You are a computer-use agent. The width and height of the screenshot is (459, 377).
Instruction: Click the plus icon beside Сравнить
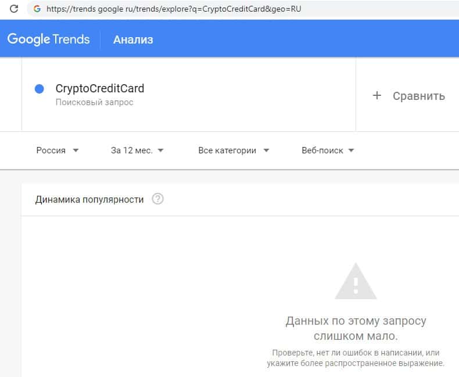(376, 96)
